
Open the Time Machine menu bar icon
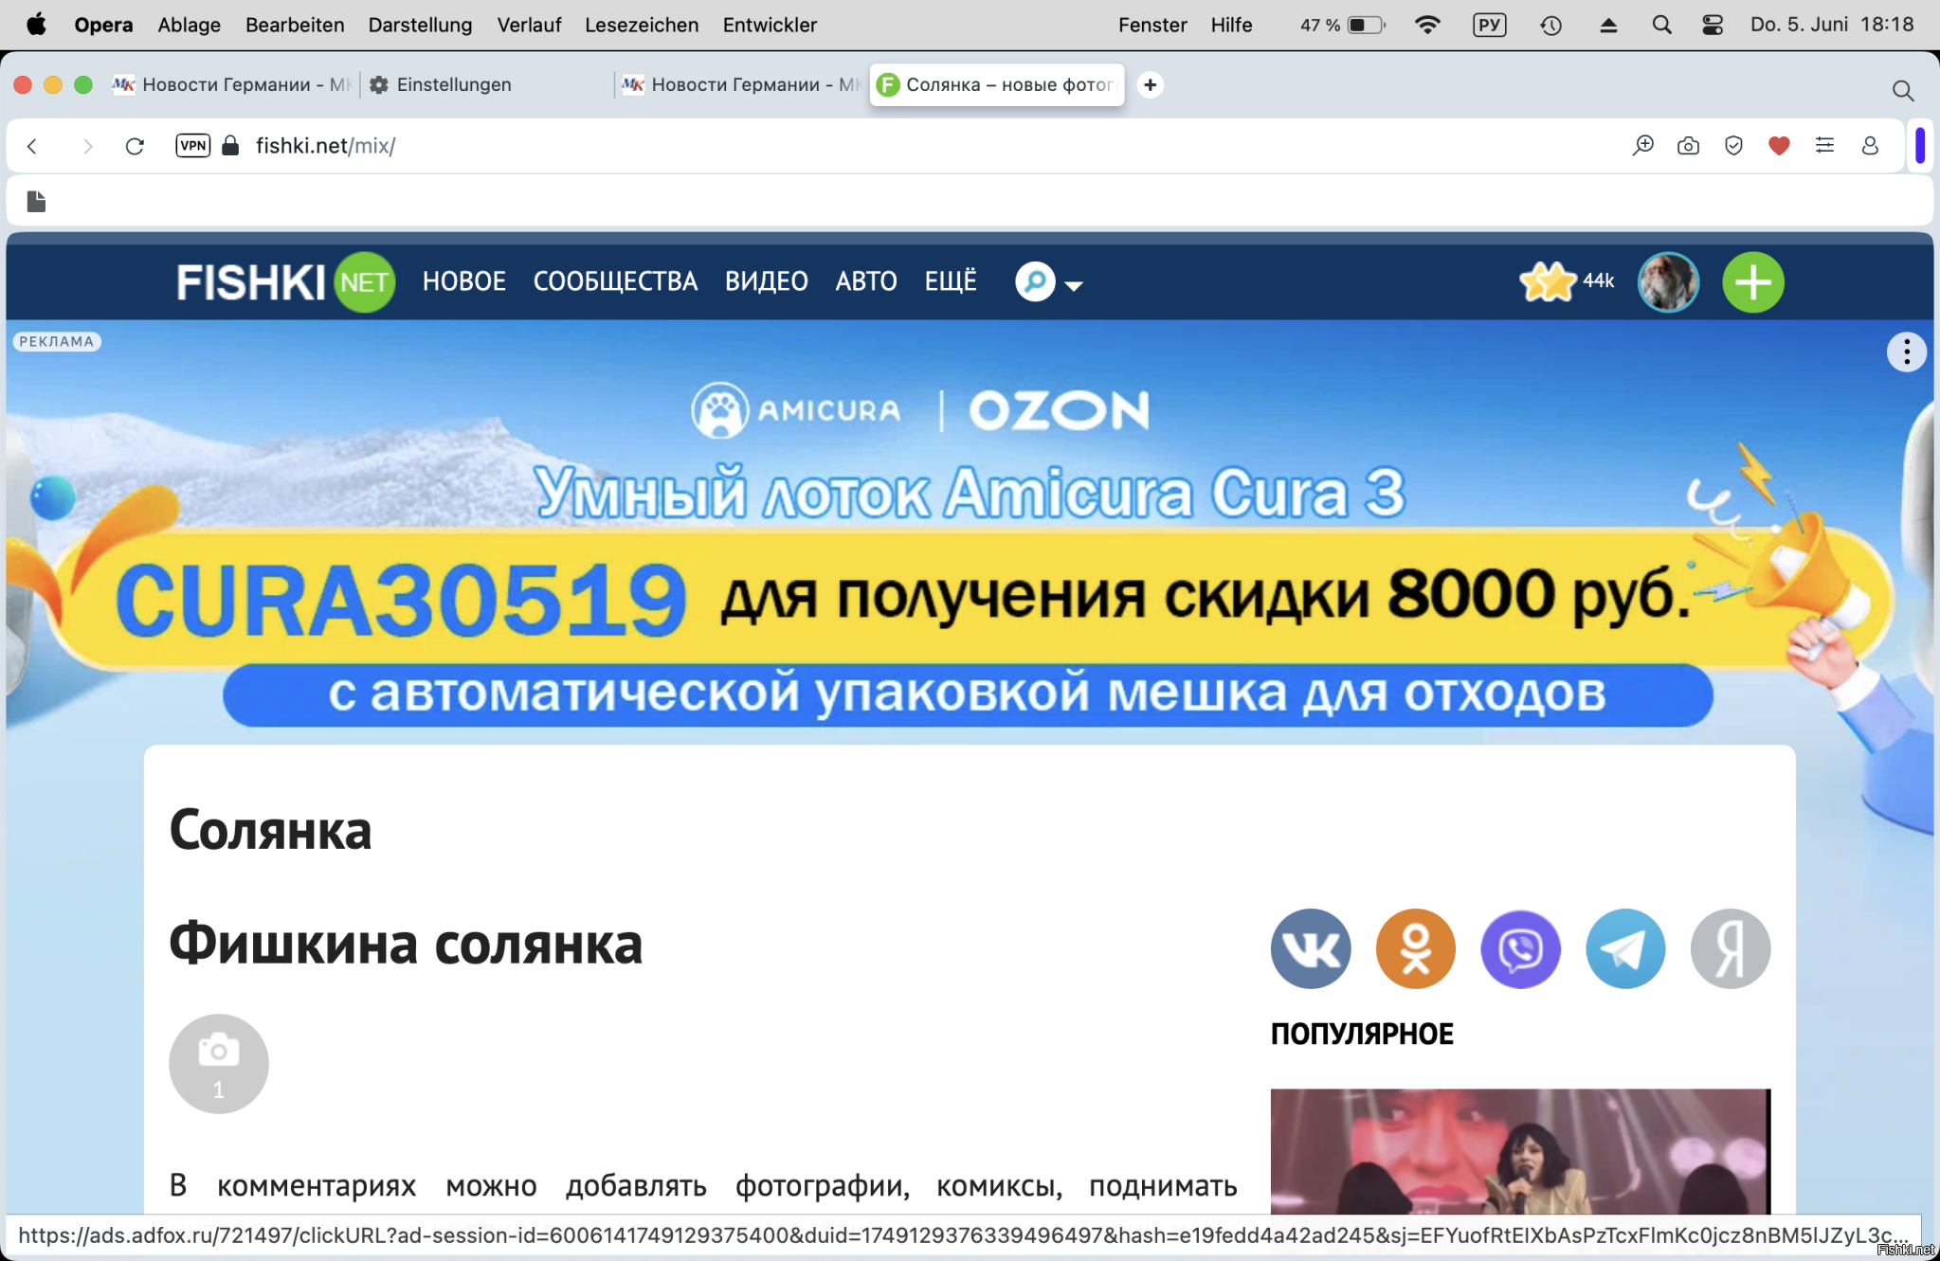1550,25
